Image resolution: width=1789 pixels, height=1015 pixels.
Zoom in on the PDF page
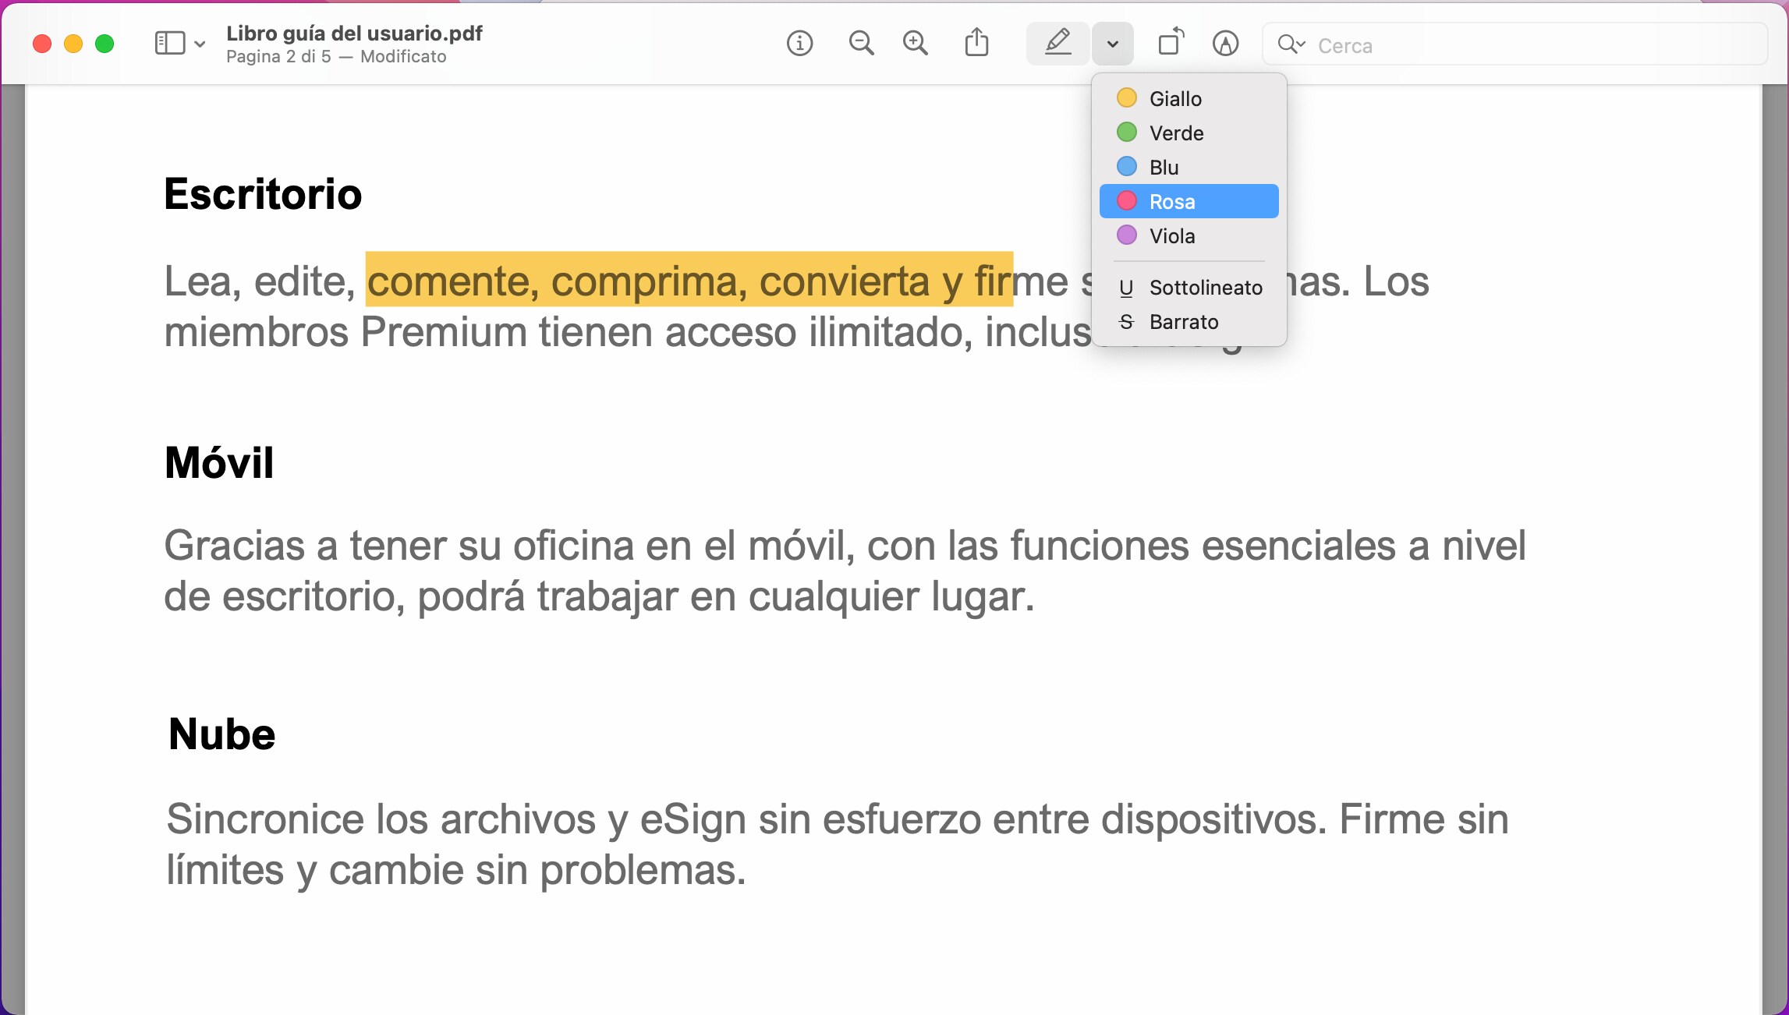point(916,44)
